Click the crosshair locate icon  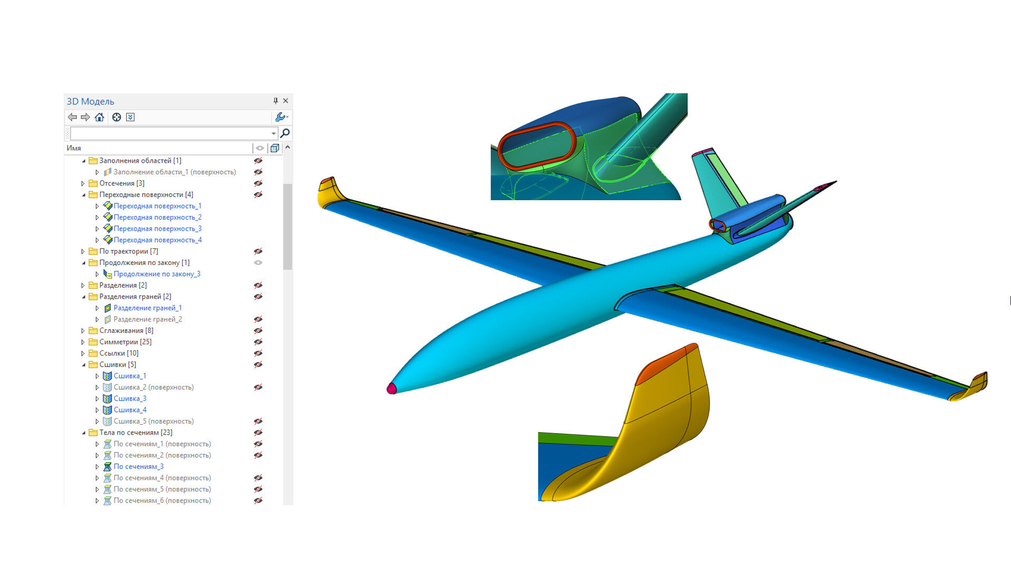116,117
